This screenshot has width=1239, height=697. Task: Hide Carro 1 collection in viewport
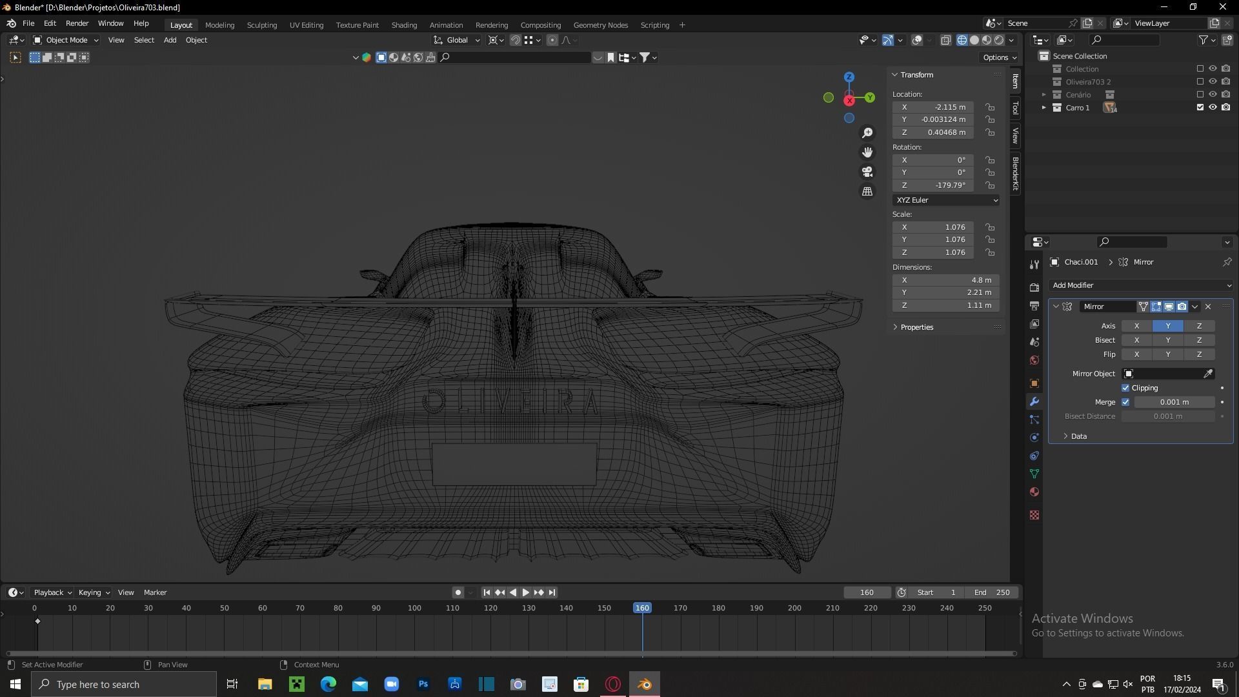pos(1213,107)
